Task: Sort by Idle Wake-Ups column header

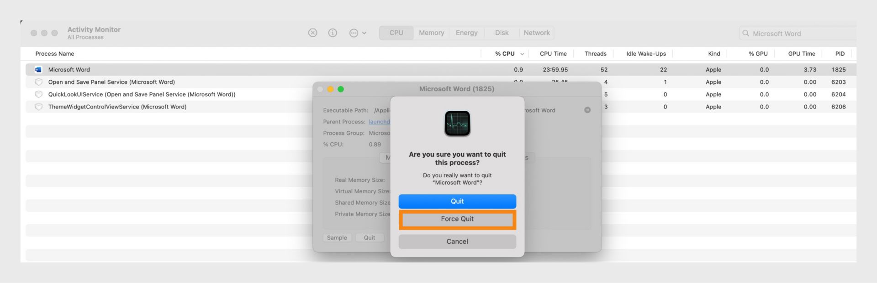Action: coord(646,54)
